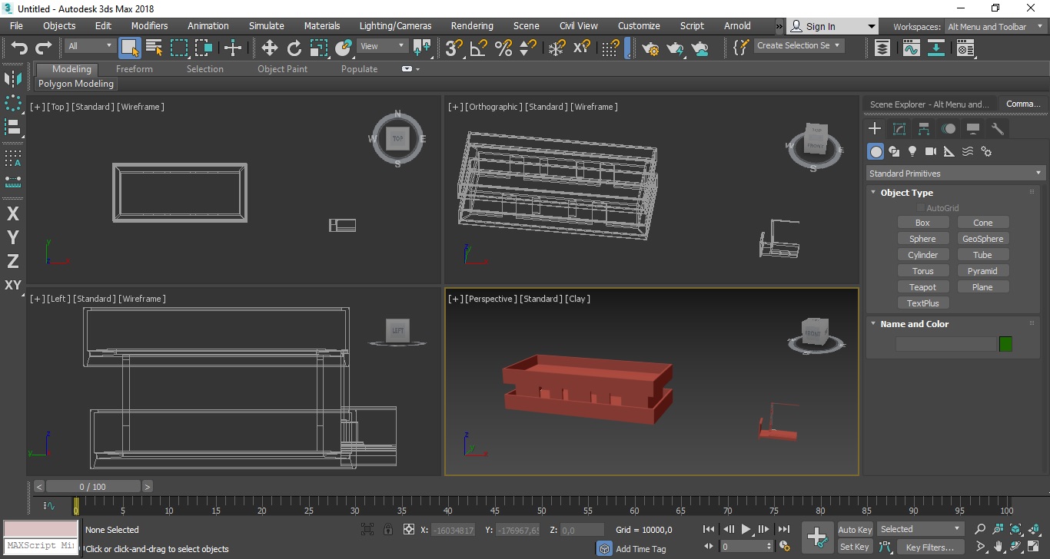Open the Utilities wrench panel
The width and height of the screenshot is (1050, 559).
998,129
